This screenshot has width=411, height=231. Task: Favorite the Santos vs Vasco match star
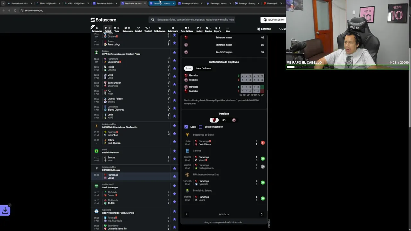tap(174, 159)
